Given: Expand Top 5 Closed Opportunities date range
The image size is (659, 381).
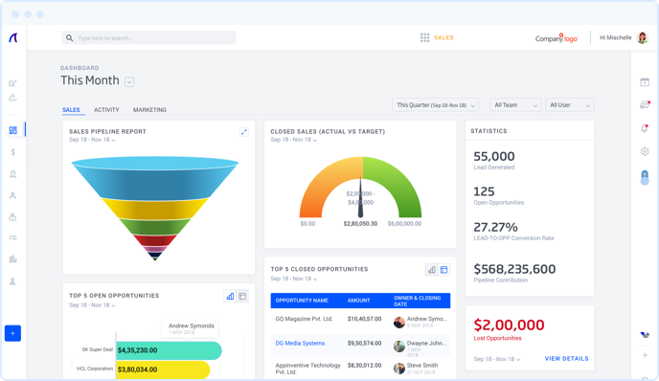Looking at the screenshot, I should 293,279.
